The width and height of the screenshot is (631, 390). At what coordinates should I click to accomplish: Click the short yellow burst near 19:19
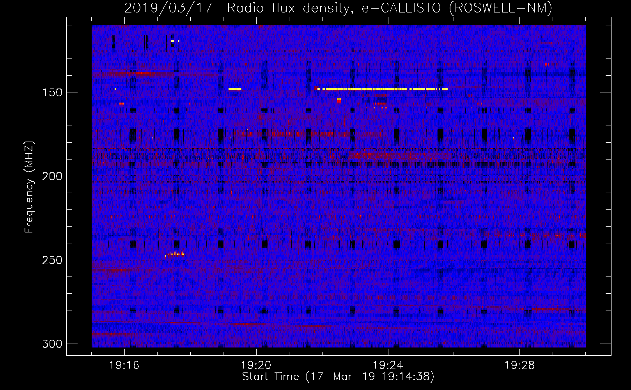235,89
